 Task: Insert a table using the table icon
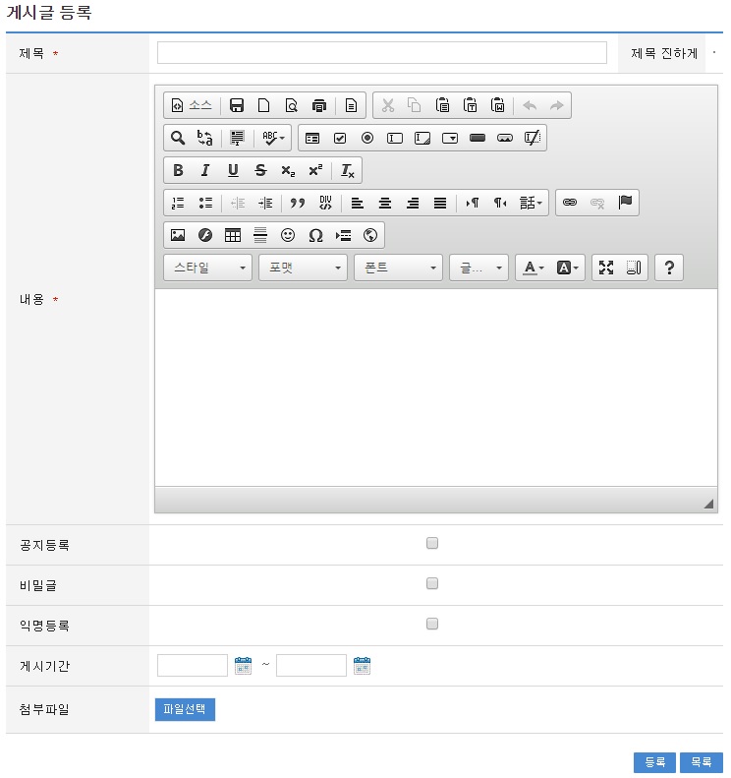coord(233,235)
